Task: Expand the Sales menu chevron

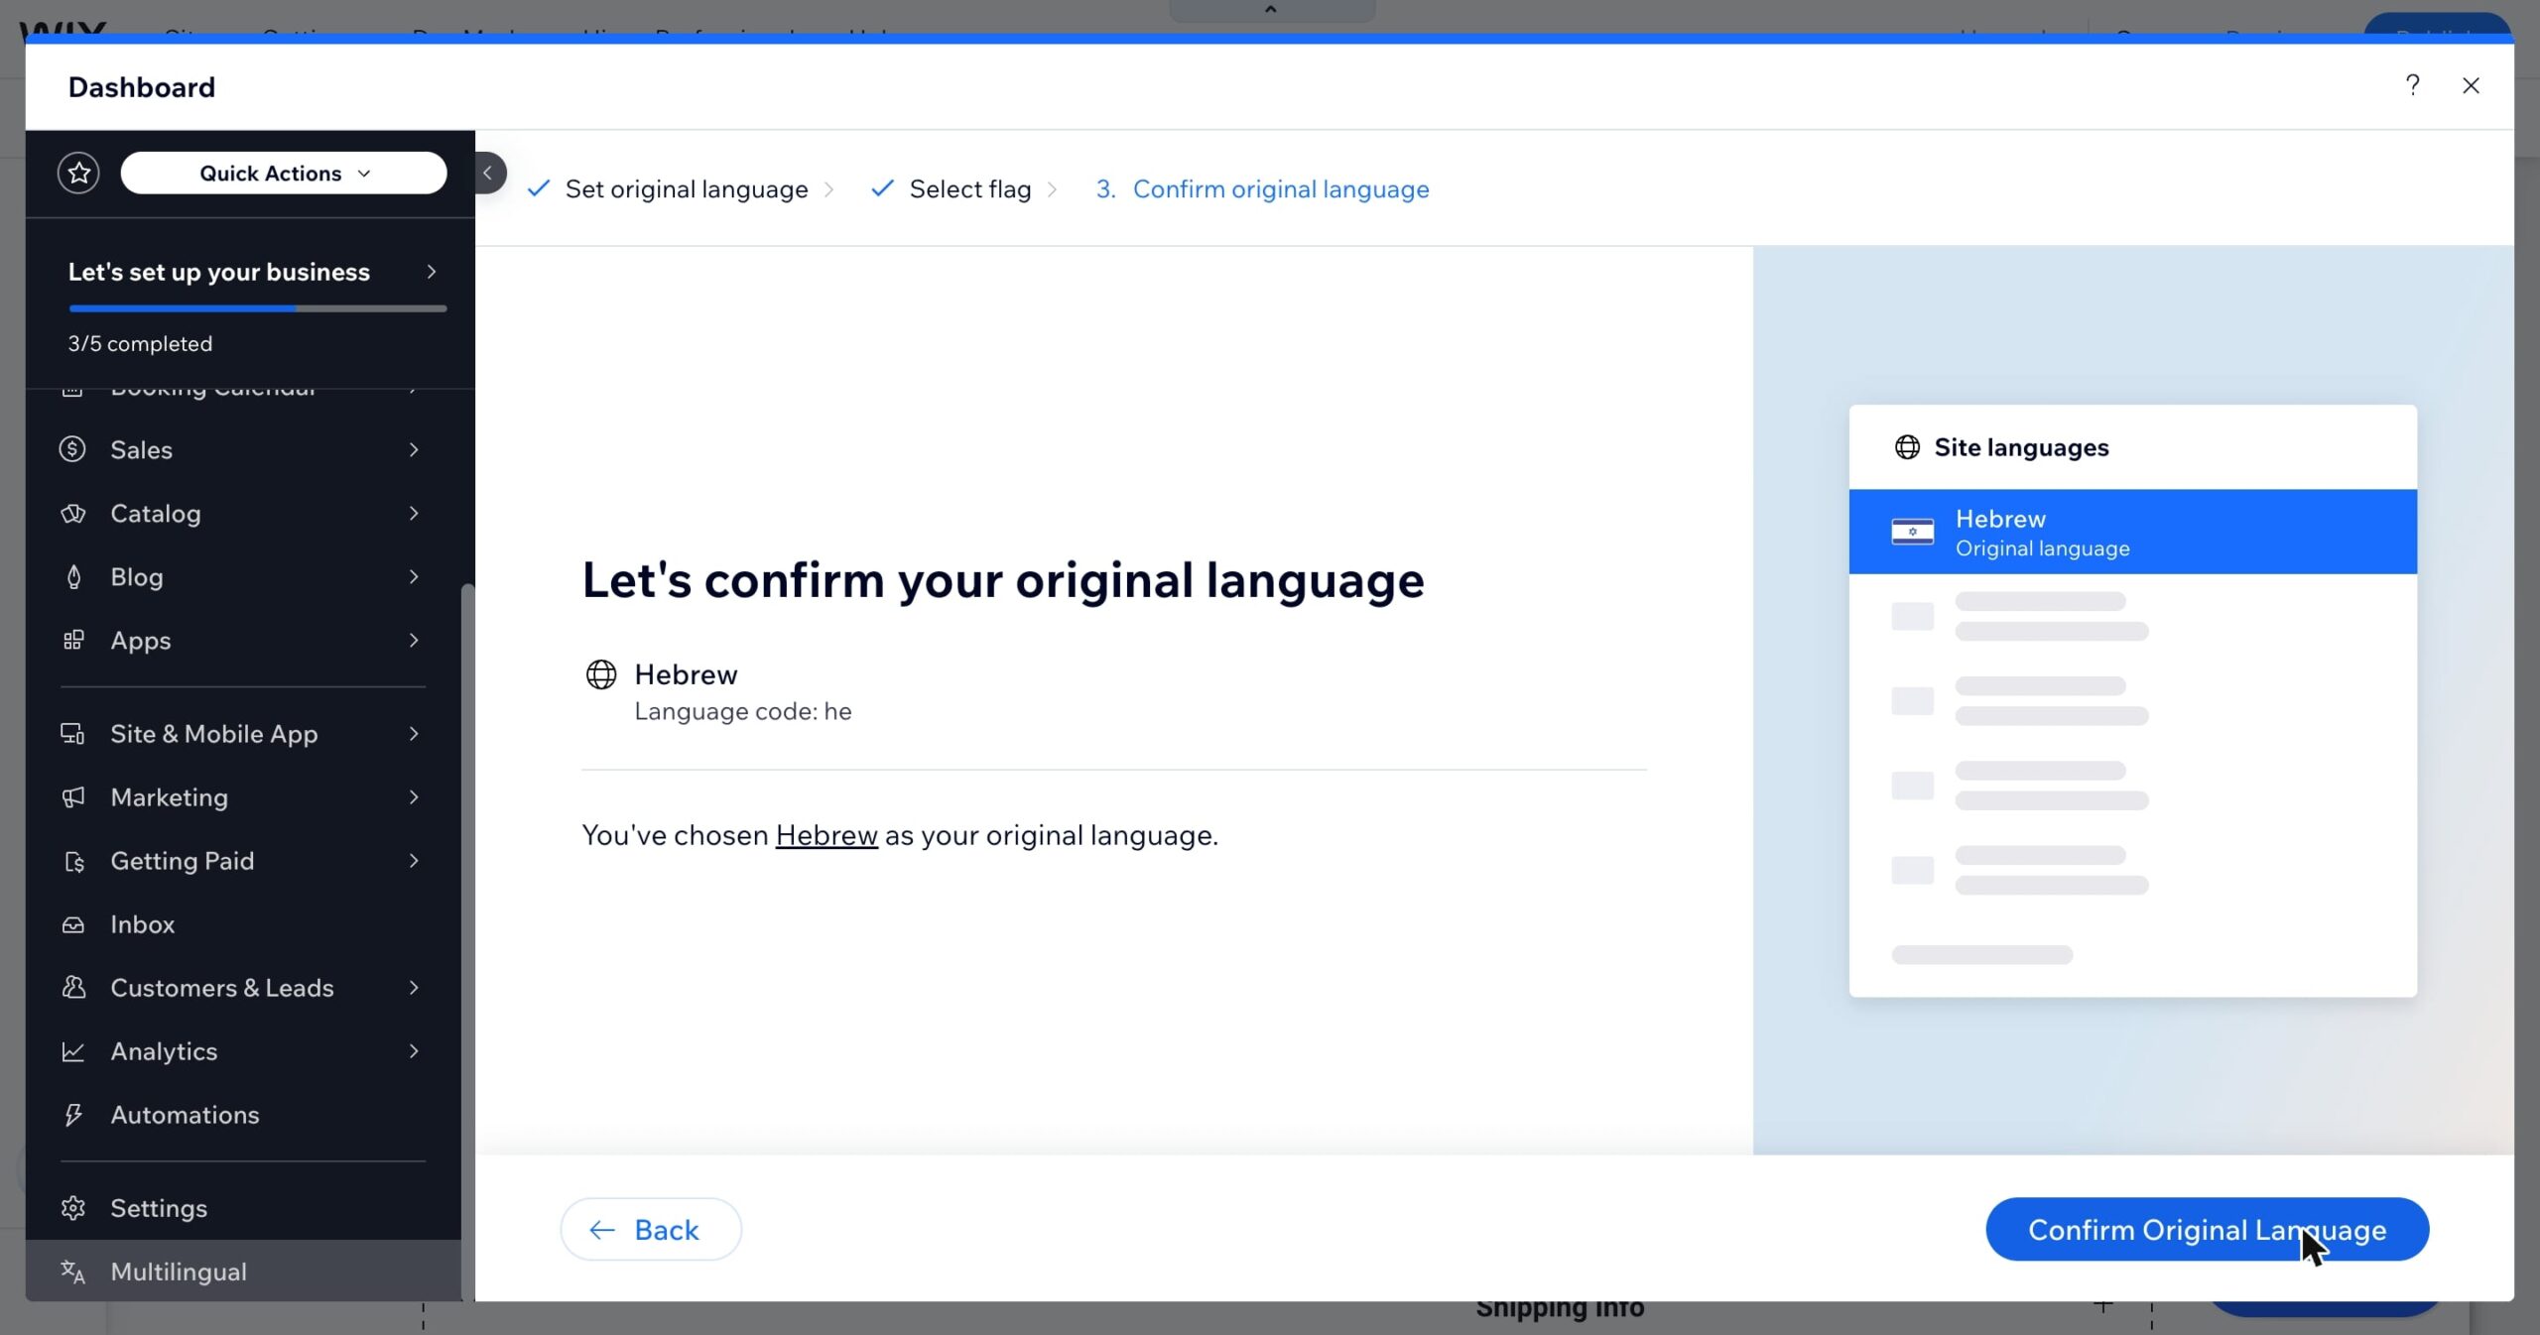Action: pos(414,449)
